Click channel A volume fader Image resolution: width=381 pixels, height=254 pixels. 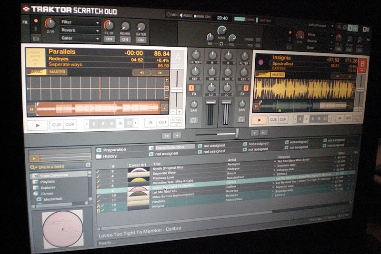(x=211, y=103)
